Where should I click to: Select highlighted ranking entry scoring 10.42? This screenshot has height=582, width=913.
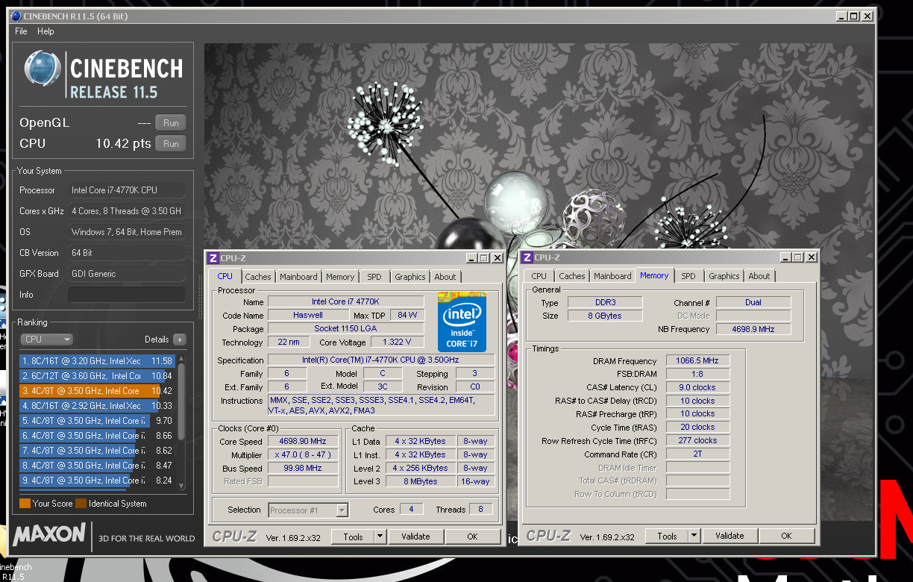point(97,391)
